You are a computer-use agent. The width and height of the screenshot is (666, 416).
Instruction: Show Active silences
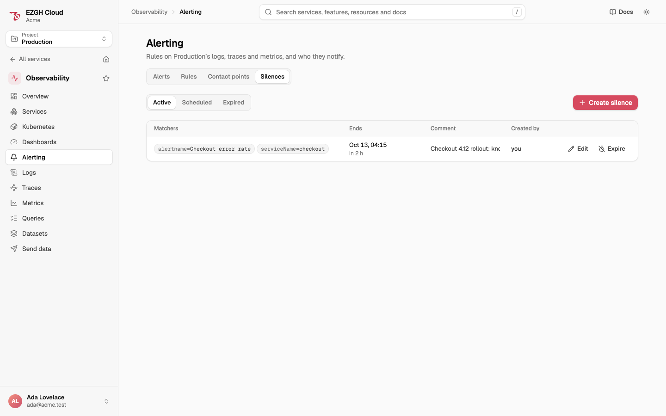coord(162,103)
